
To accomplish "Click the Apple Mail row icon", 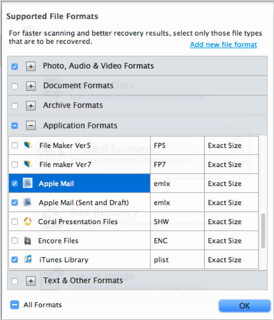I will coord(27,183).
